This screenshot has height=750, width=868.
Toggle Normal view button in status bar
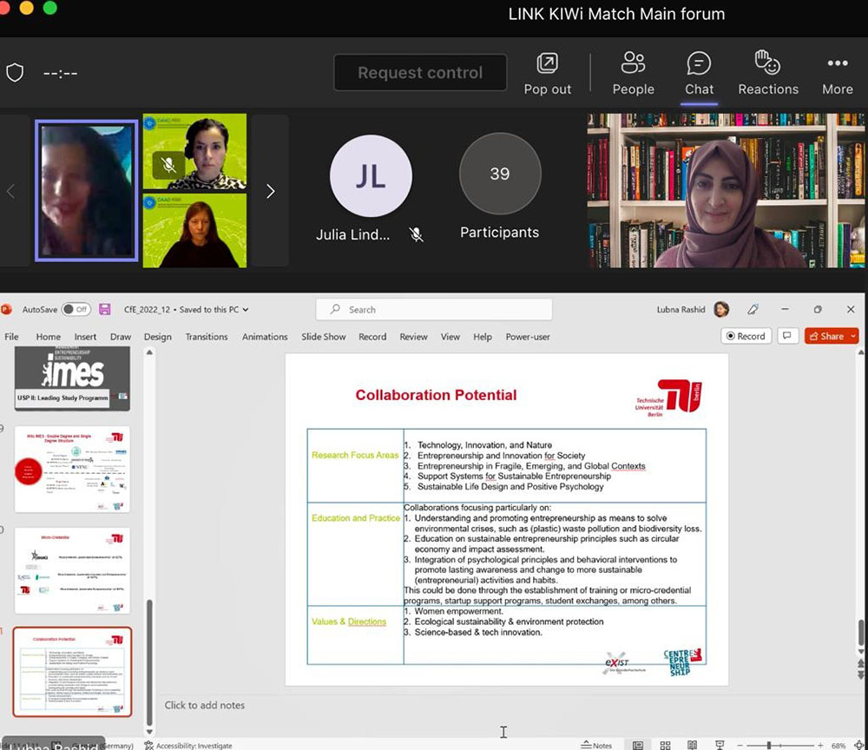click(x=638, y=745)
